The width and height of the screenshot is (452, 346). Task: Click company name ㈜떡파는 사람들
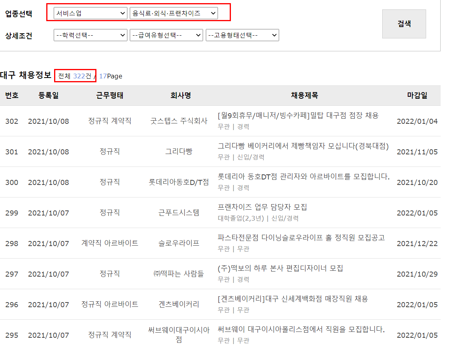coord(179,274)
